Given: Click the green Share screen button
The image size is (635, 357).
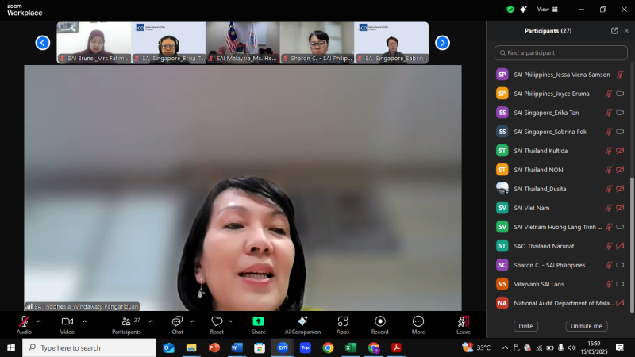Looking at the screenshot, I should pos(258,324).
